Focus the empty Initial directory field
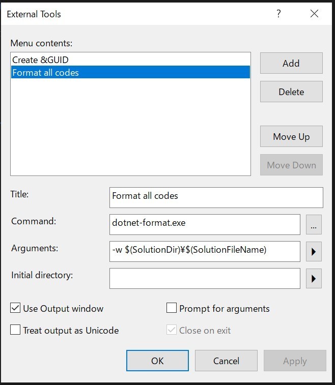The image size is (335, 385). (x=205, y=278)
